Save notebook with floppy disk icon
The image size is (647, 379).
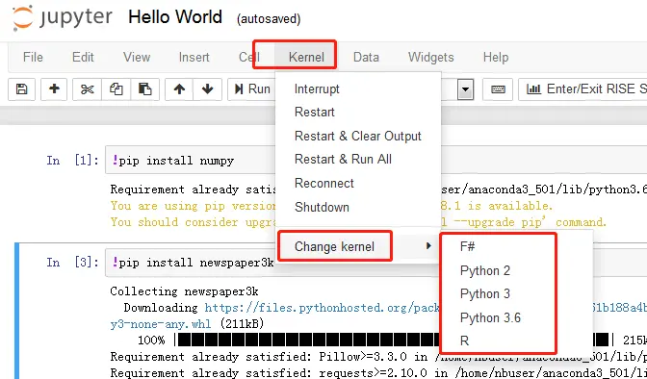pos(21,89)
